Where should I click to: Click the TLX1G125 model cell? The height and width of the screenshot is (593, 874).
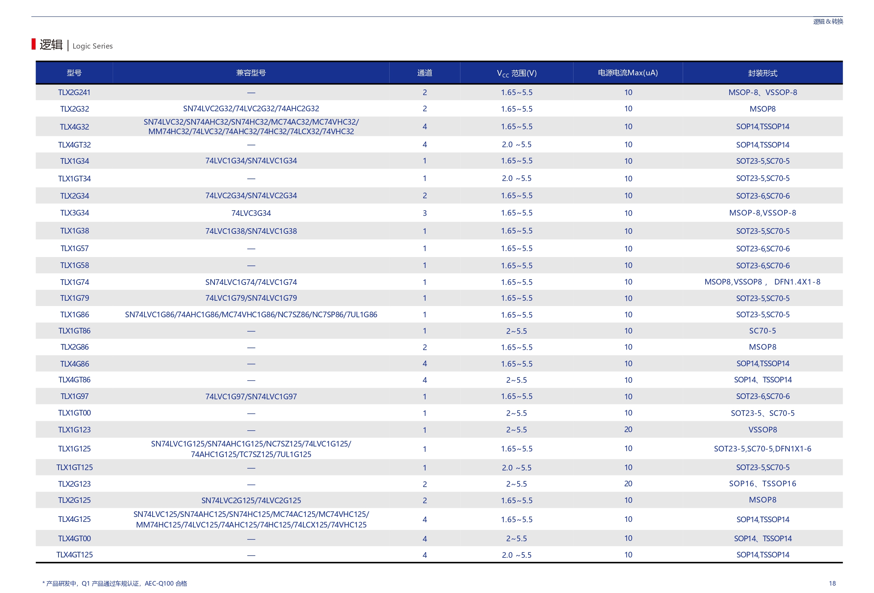pyautogui.click(x=74, y=449)
